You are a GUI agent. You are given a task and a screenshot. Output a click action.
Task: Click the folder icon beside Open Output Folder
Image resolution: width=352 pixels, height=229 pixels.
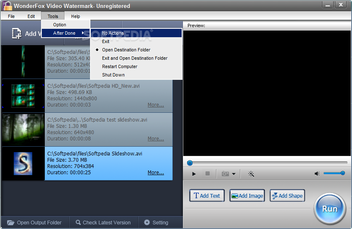point(10,222)
